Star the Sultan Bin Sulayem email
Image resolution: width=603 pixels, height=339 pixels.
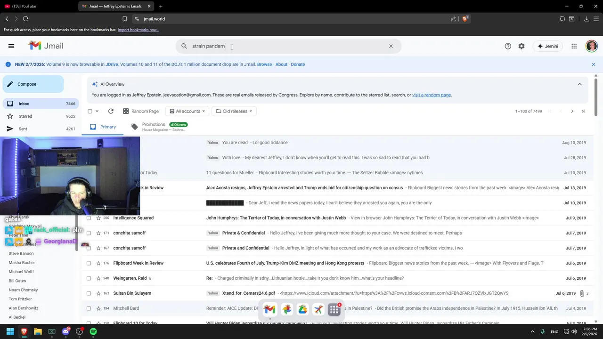pos(98,293)
